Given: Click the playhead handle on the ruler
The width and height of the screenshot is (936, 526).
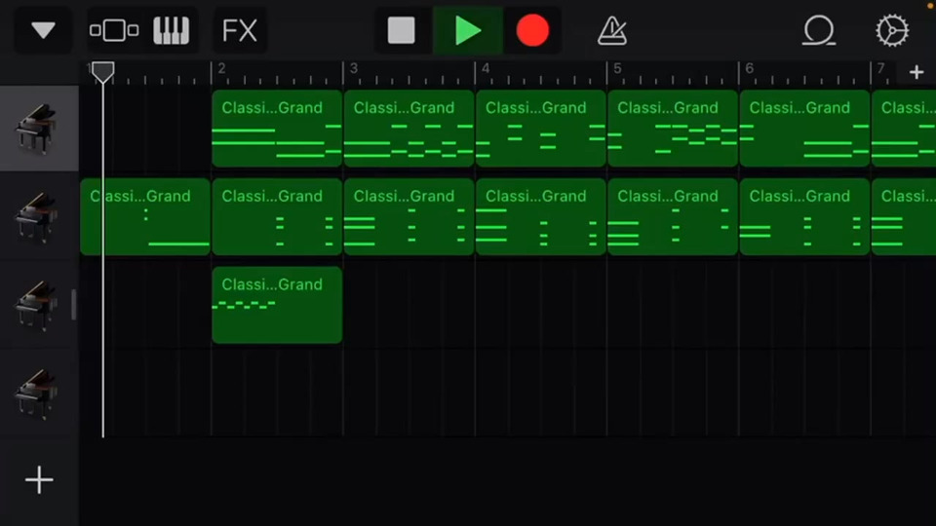Looking at the screenshot, I should tap(103, 72).
